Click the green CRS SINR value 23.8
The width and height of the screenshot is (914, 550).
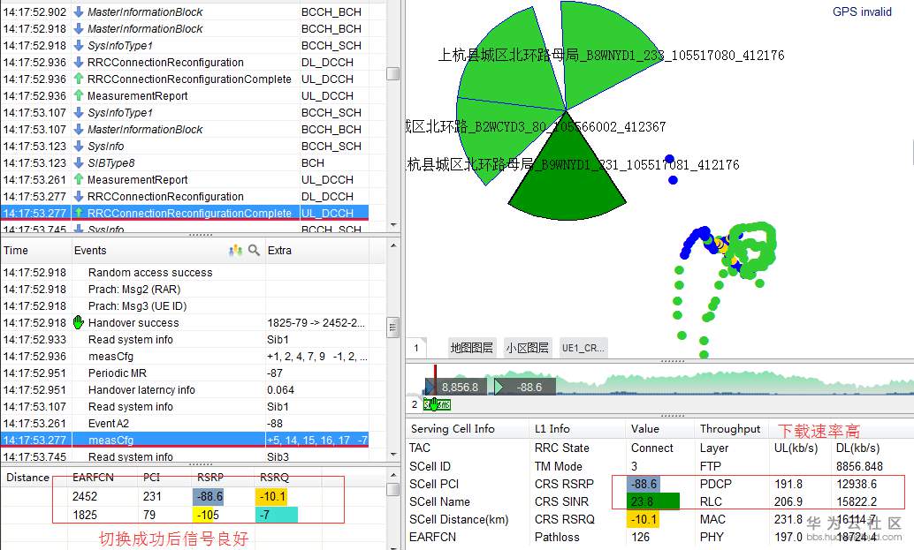pyautogui.click(x=653, y=501)
